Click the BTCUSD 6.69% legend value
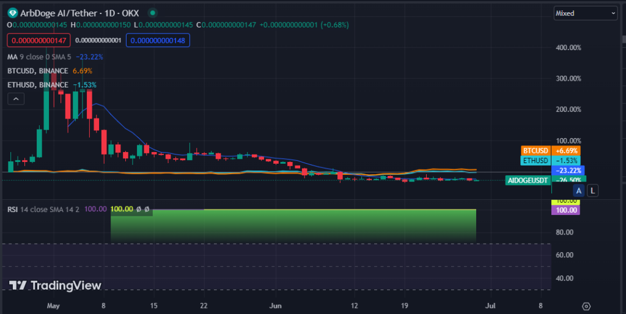This screenshot has width=626, height=314. pyautogui.click(x=83, y=71)
